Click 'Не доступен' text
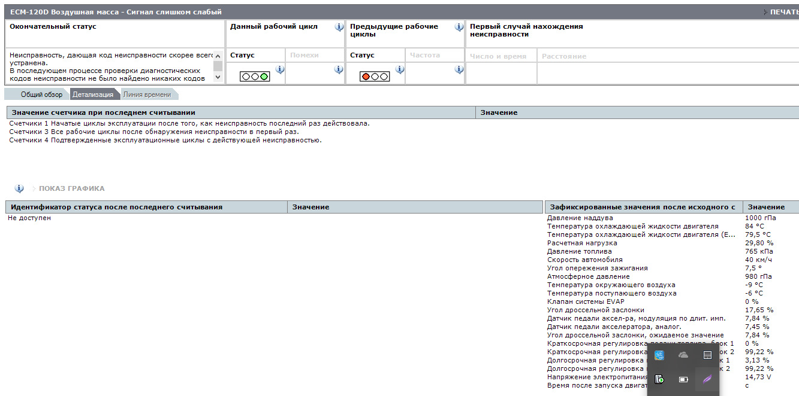This screenshot has width=799, height=396. click(x=29, y=218)
